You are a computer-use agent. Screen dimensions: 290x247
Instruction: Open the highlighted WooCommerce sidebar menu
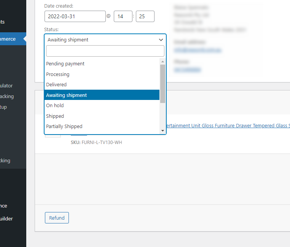click(10, 39)
